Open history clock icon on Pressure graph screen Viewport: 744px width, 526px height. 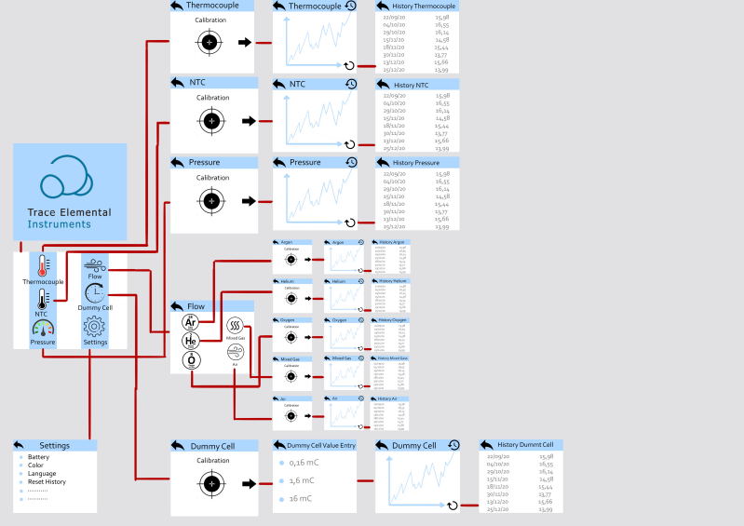pos(351,162)
